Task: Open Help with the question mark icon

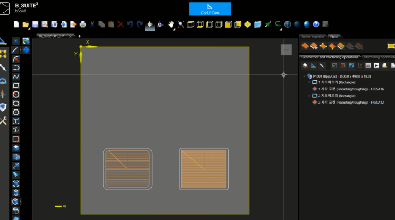Action: pos(316,24)
